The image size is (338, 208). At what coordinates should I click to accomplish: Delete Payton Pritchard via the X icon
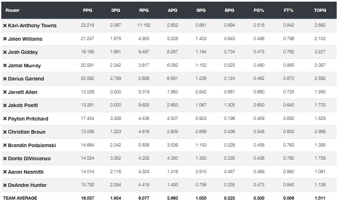(x=5, y=119)
